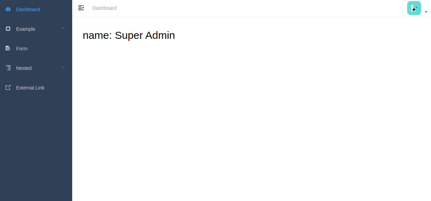Open the Nested menu label
Screen dimensions: 431x201
(24, 68)
